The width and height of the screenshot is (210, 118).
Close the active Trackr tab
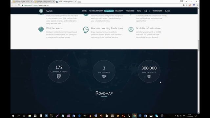75,2
